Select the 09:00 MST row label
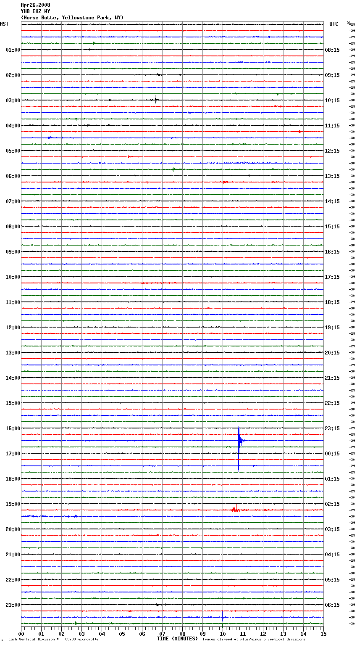The image size is (357, 645). (13, 252)
